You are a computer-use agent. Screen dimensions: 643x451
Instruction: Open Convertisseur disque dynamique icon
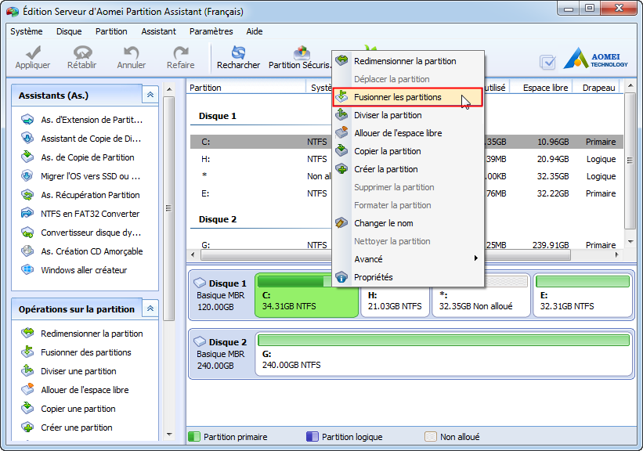coord(27,233)
